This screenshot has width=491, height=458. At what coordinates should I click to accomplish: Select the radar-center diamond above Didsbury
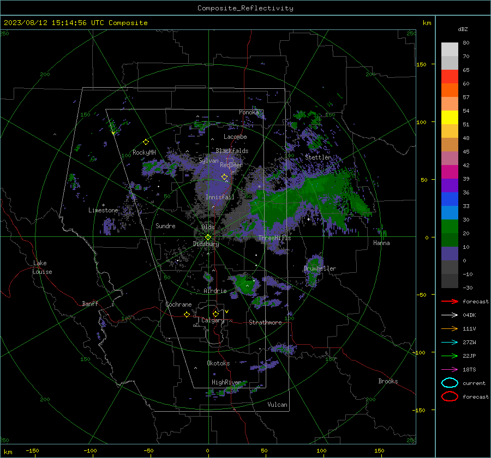(x=208, y=237)
